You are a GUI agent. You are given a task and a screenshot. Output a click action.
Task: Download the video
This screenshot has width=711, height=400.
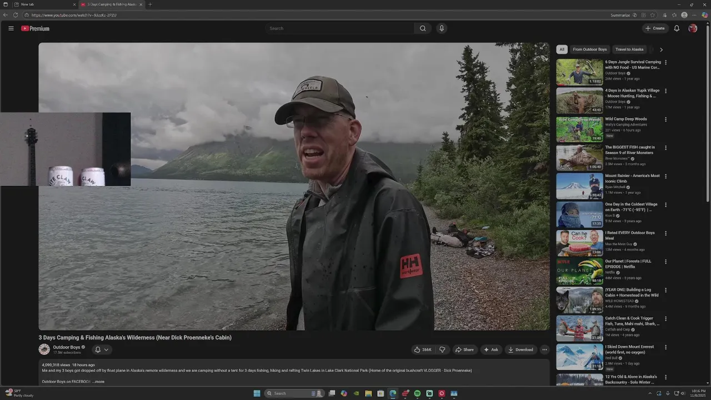coord(520,349)
